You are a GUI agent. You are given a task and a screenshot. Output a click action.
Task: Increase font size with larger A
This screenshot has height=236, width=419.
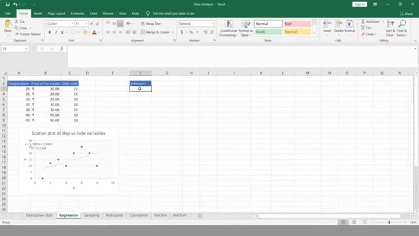pos(92,24)
